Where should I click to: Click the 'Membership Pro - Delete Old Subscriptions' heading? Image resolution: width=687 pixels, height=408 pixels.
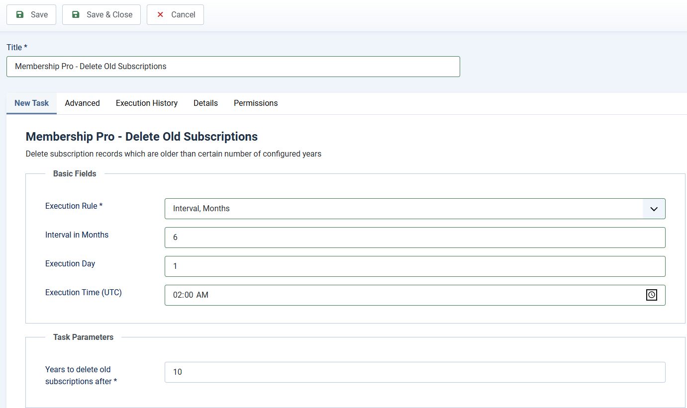click(142, 137)
